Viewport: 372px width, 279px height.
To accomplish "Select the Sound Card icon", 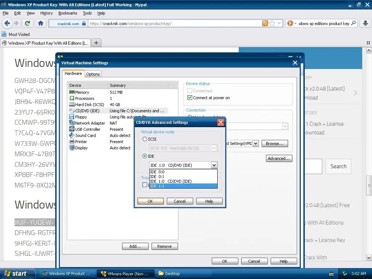I will 72,135.
